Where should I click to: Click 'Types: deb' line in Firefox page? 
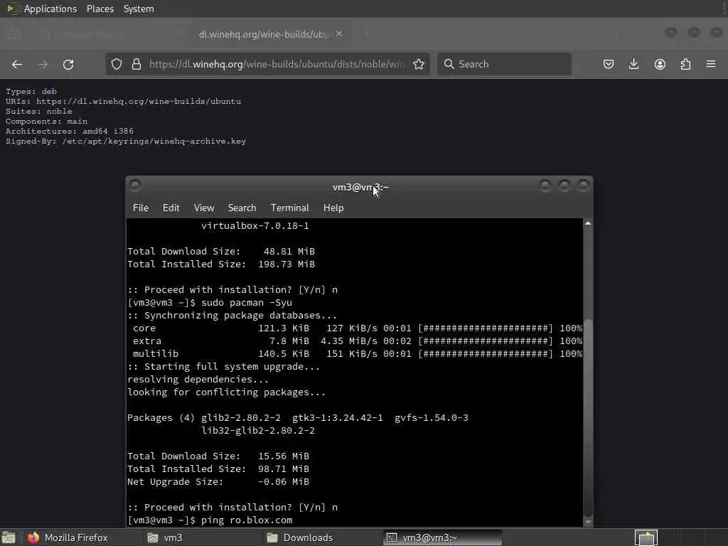click(31, 91)
